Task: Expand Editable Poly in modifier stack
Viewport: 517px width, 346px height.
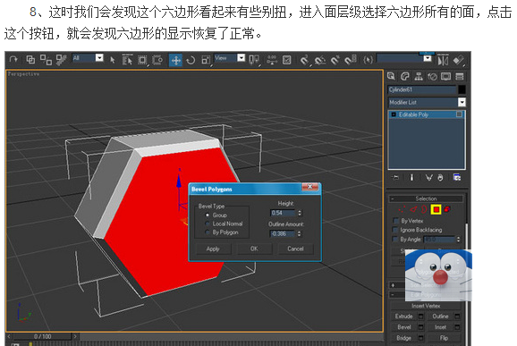Action: tap(394, 114)
